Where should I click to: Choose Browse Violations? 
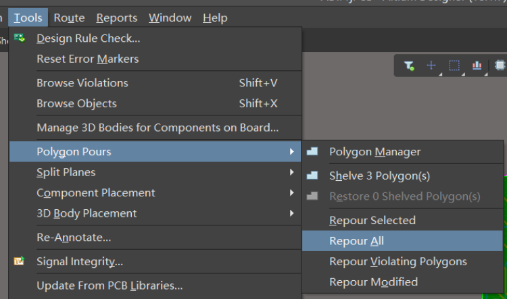click(x=155, y=83)
